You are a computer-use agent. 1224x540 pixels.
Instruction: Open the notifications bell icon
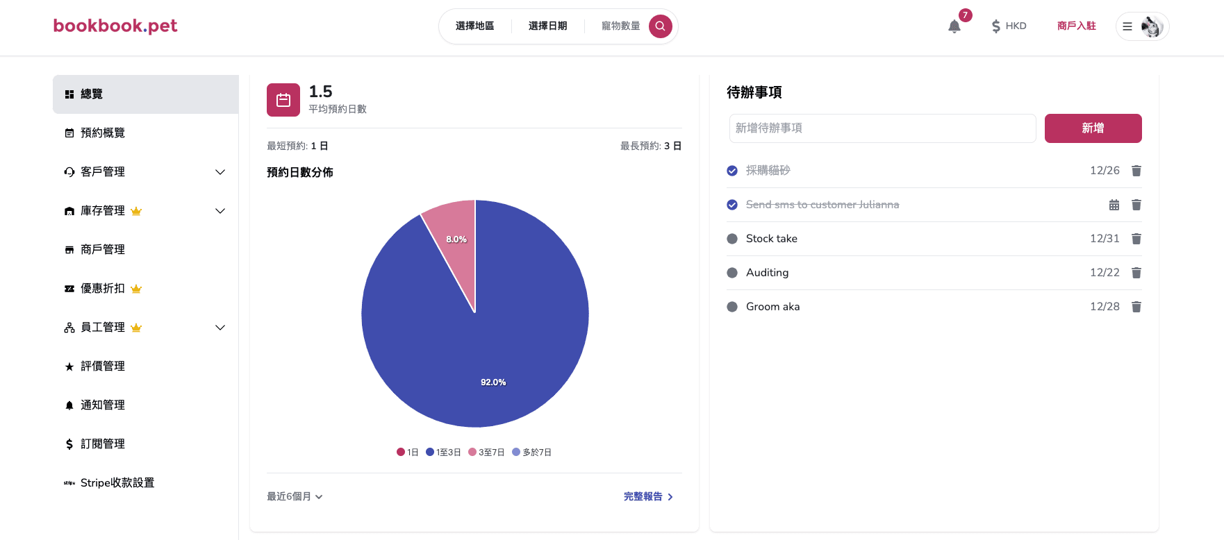(x=954, y=26)
